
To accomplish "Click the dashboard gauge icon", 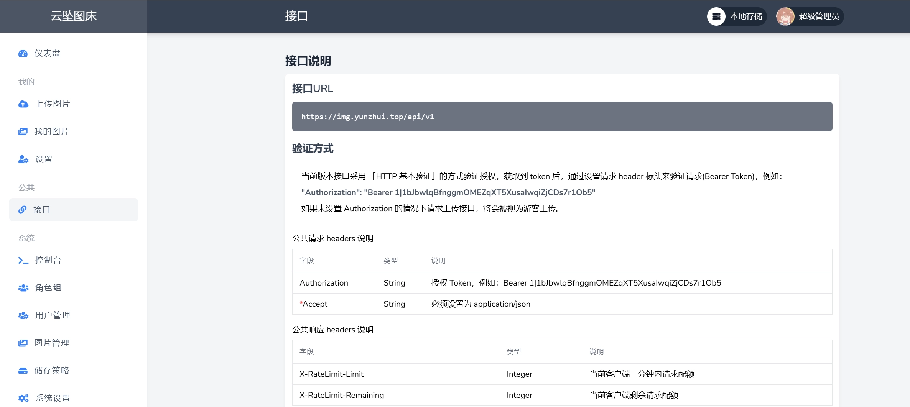I will point(23,53).
